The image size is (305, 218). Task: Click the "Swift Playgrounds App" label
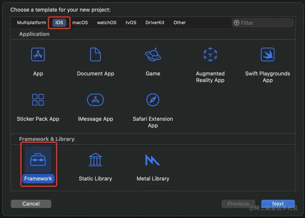click(x=268, y=77)
